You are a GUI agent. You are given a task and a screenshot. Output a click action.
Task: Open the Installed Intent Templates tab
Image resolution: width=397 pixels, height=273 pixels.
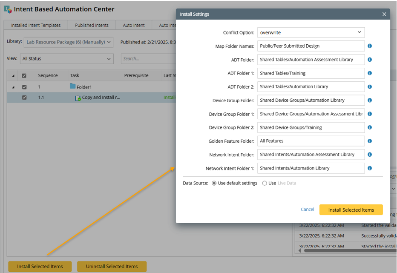(36, 25)
